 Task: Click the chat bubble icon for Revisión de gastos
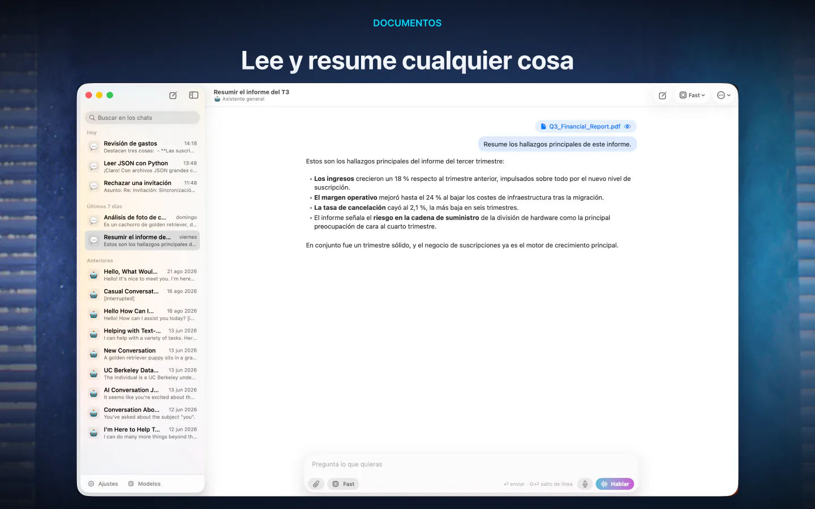click(94, 147)
